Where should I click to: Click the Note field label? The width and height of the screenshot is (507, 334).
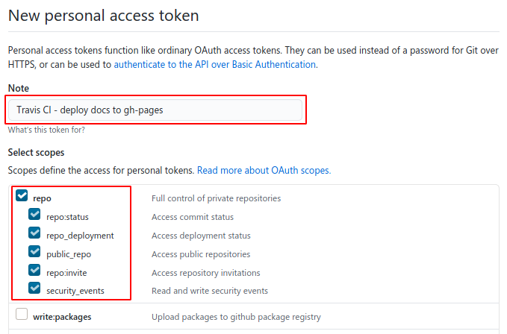(x=19, y=88)
